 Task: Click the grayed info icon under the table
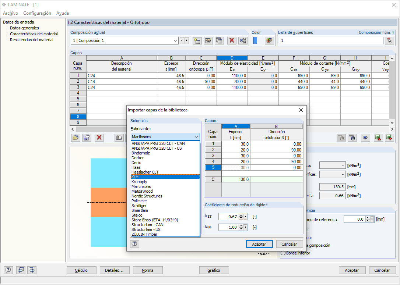coord(341,138)
